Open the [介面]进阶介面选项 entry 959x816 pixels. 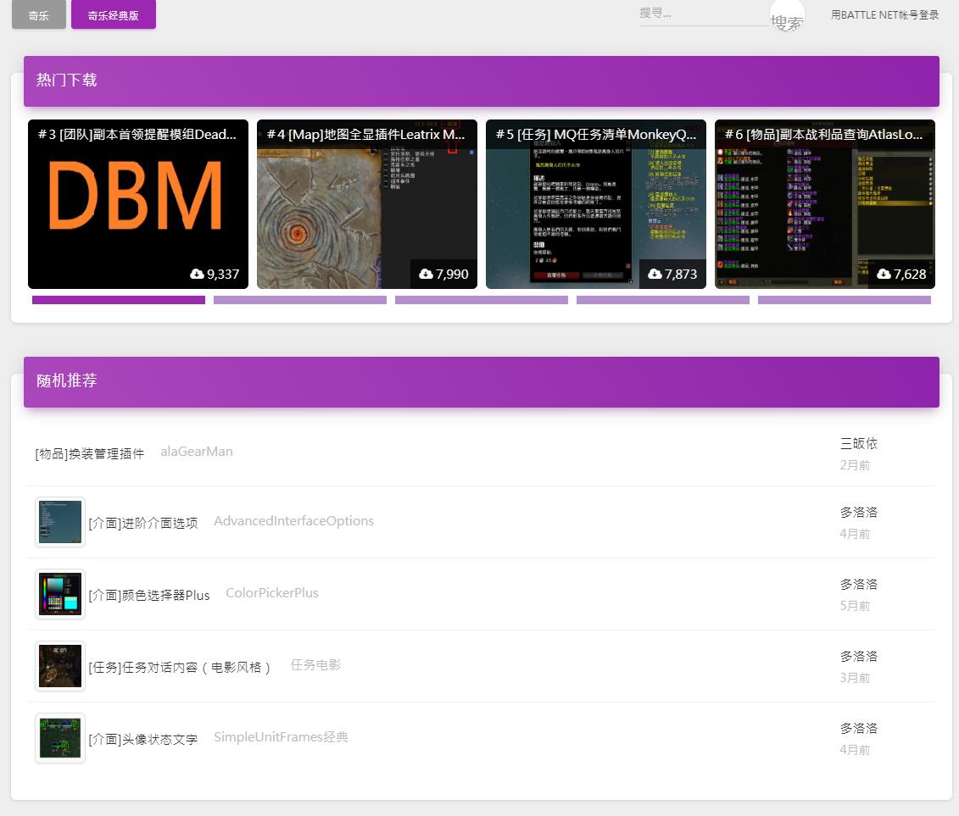(143, 523)
